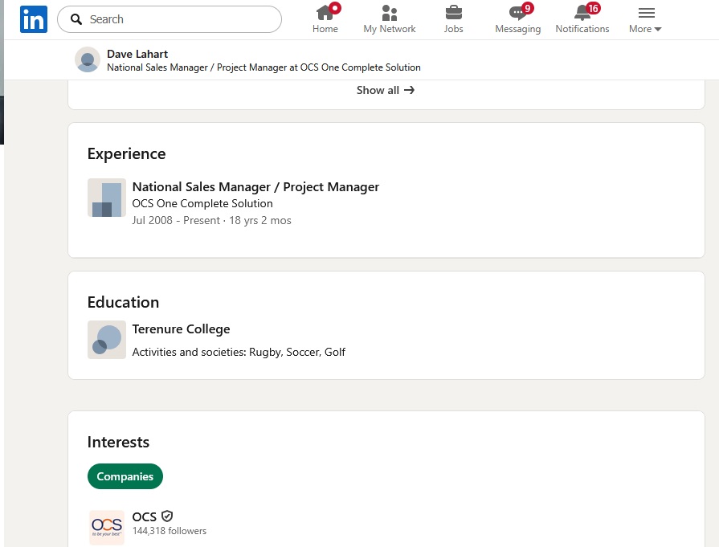Click the Interests section heading
719x547 pixels.
click(118, 442)
